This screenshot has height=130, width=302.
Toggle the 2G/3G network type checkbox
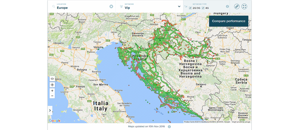tap(190, 8)
